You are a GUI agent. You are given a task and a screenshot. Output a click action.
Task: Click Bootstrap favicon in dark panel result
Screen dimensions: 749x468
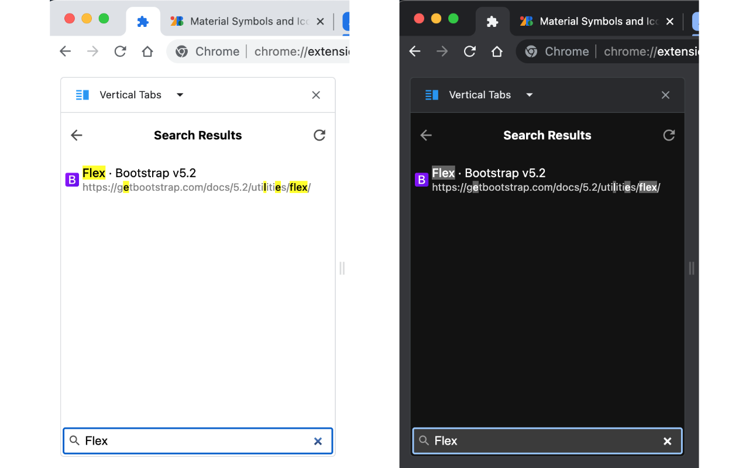pyautogui.click(x=421, y=180)
